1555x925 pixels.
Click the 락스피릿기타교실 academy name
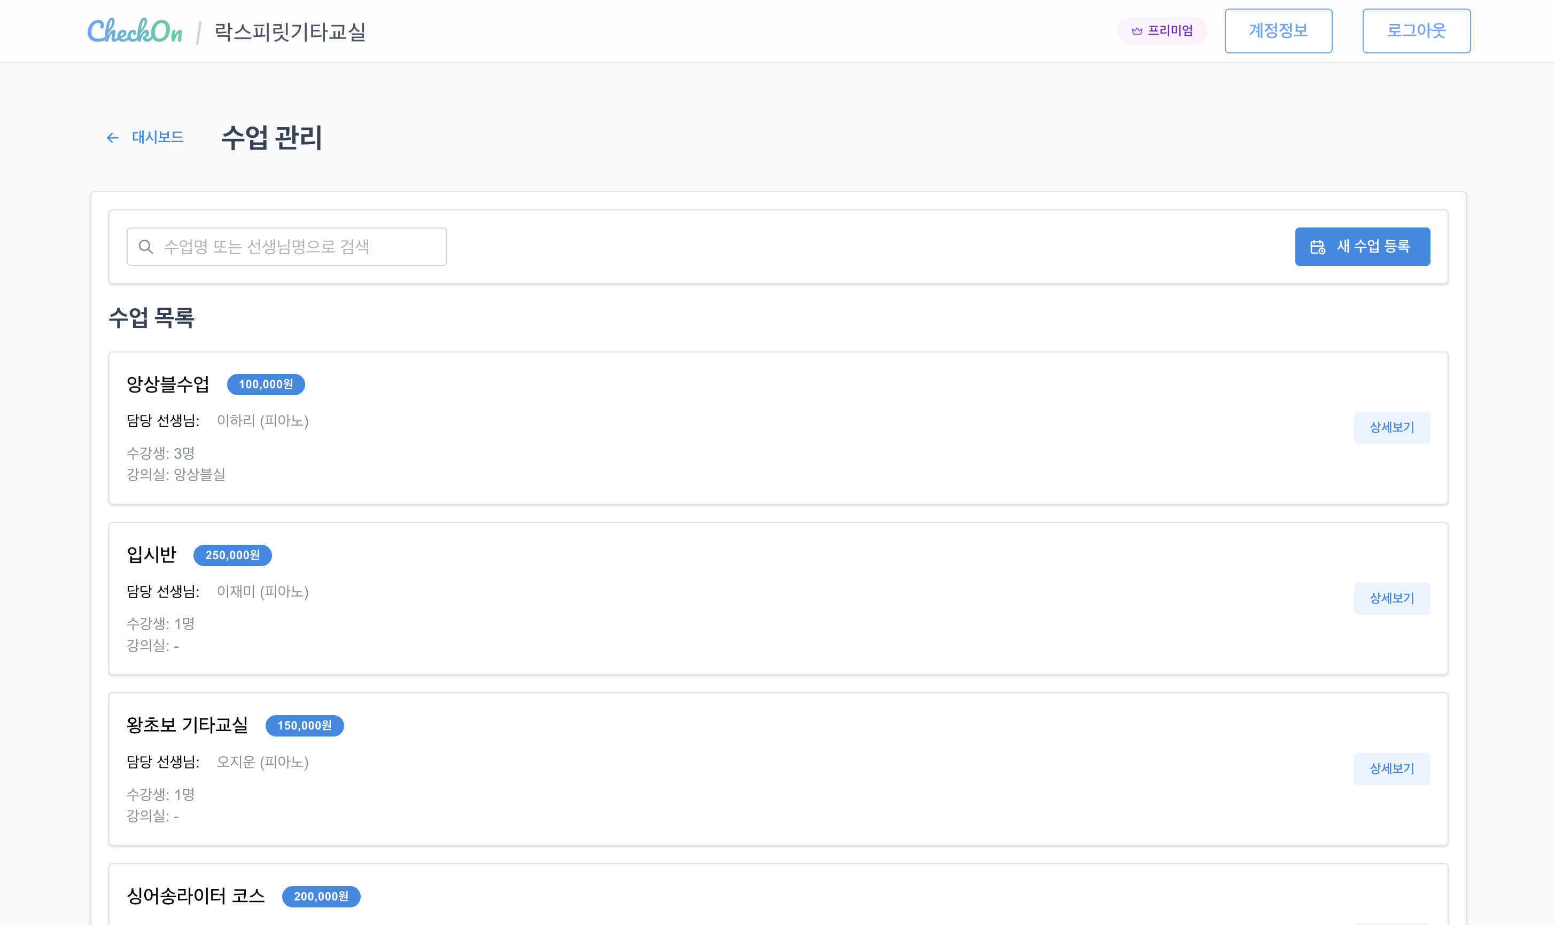coord(290,32)
